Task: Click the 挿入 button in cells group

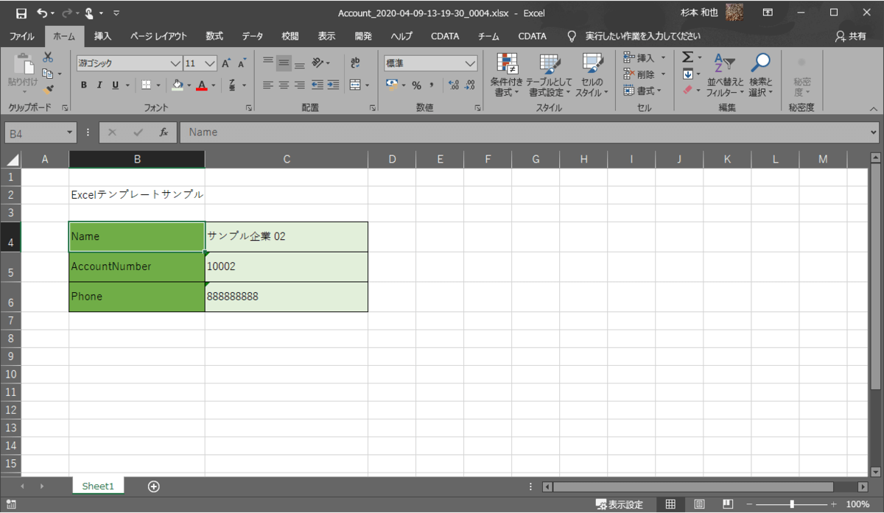Action: (639, 57)
